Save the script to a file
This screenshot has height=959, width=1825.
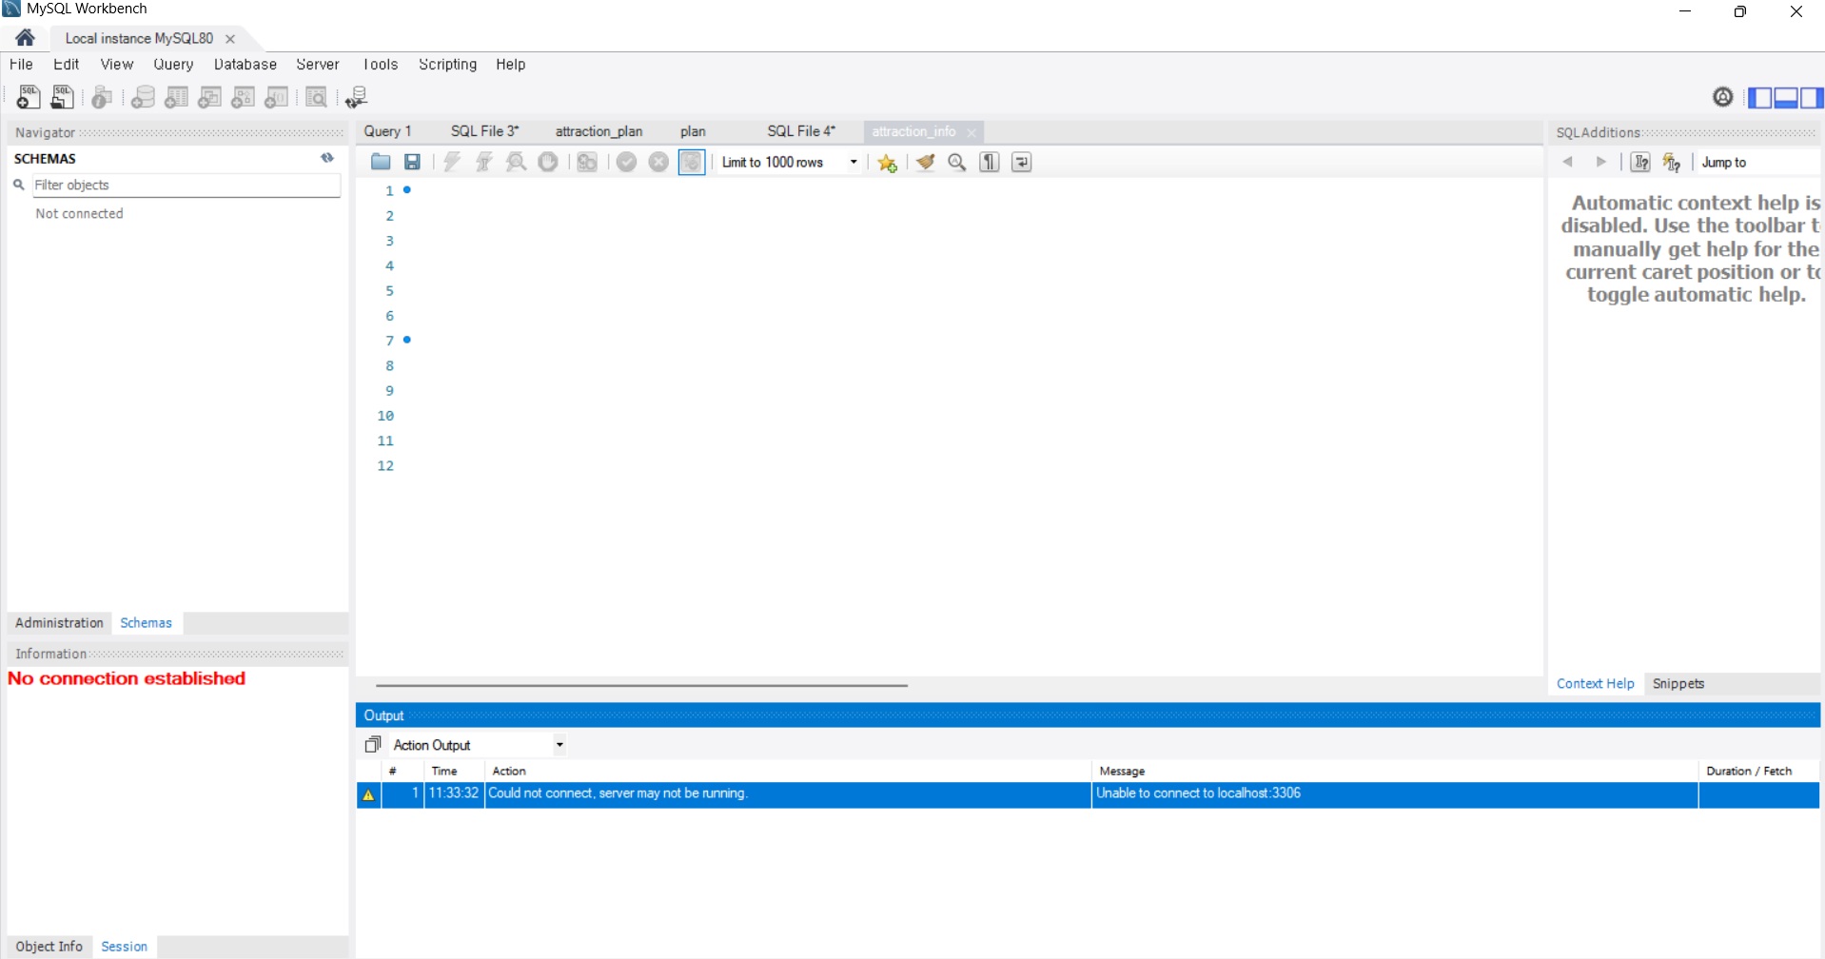[412, 162]
